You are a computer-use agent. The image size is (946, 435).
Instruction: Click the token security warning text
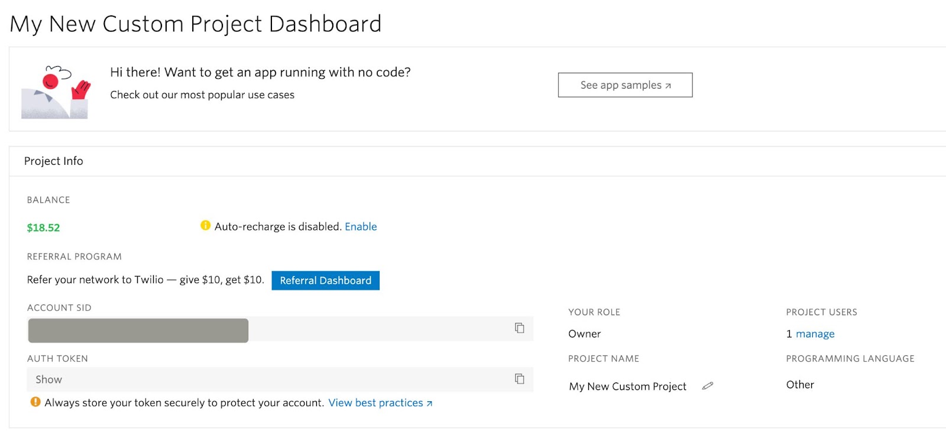pyautogui.click(x=184, y=402)
